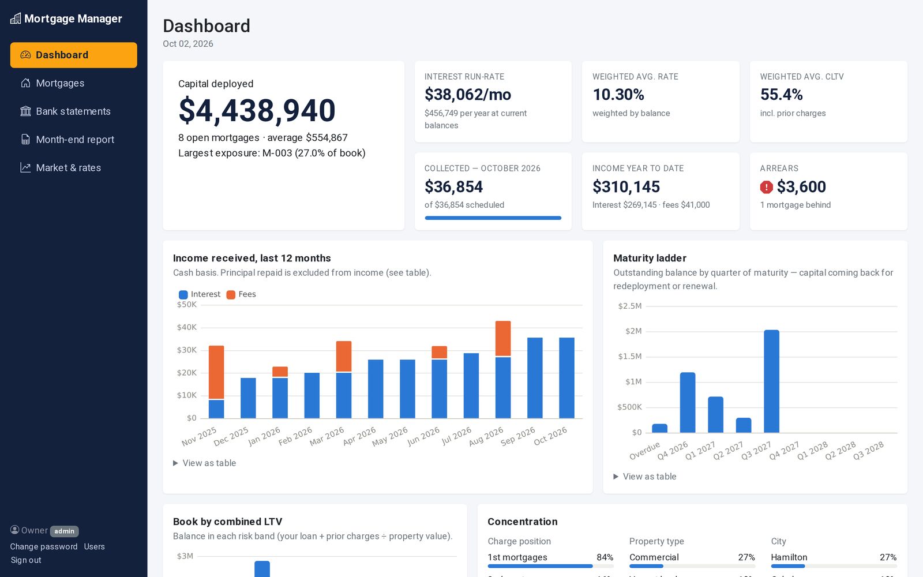This screenshot has height=577, width=923.
Task: Open the Mortgages menu item
Action: pyautogui.click(x=74, y=83)
